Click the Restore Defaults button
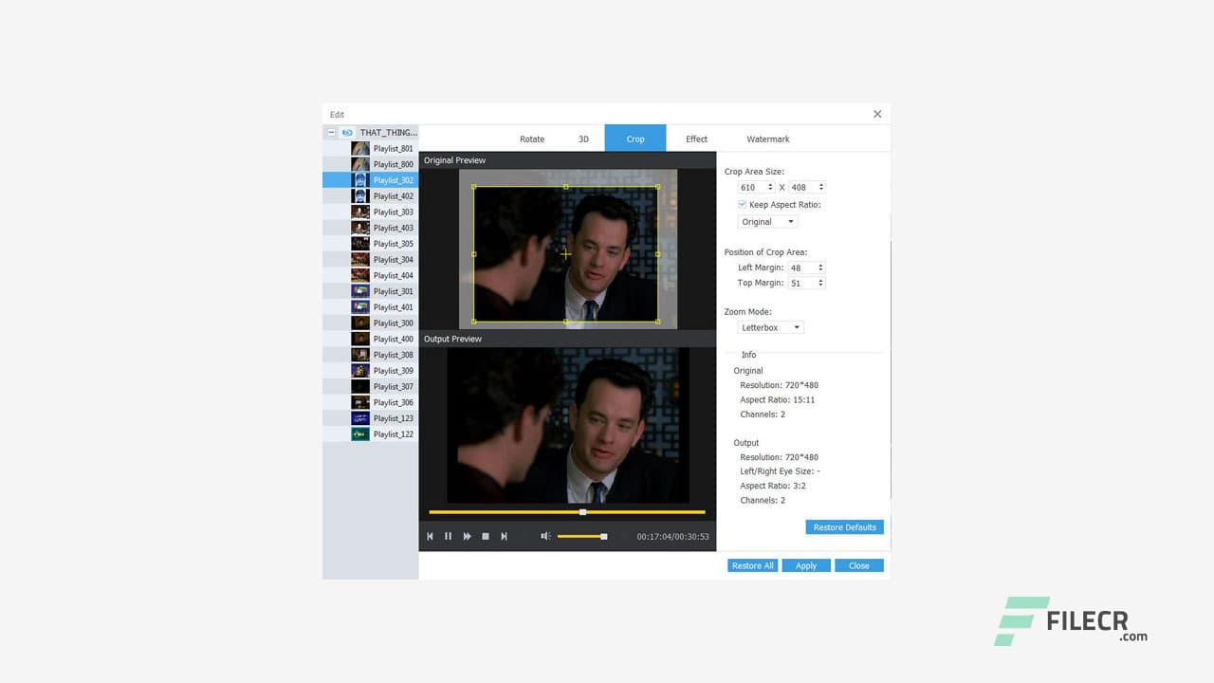The height and width of the screenshot is (683, 1214). (844, 526)
